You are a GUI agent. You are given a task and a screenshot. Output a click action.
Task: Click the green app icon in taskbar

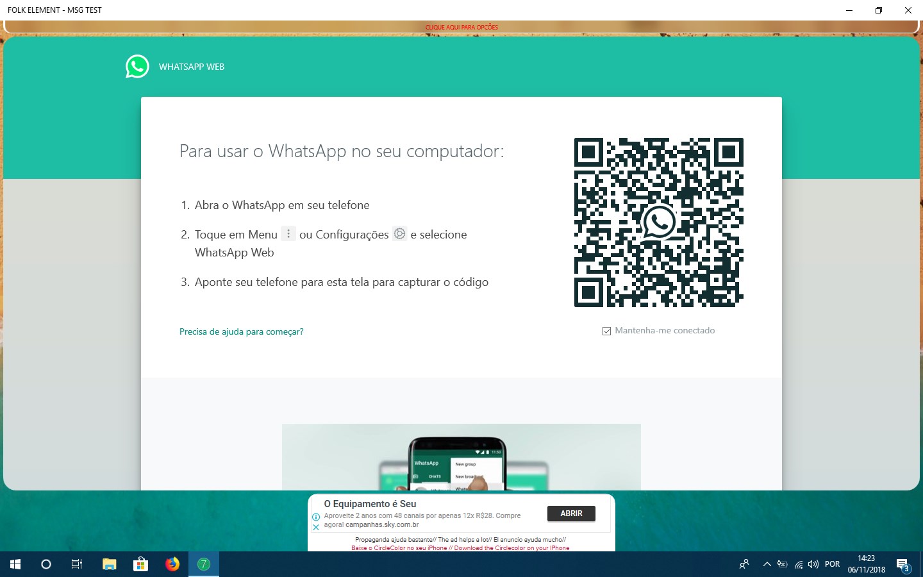click(x=204, y=564)
